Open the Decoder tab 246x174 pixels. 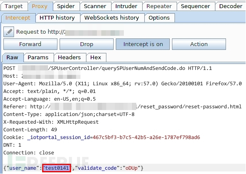231,6
